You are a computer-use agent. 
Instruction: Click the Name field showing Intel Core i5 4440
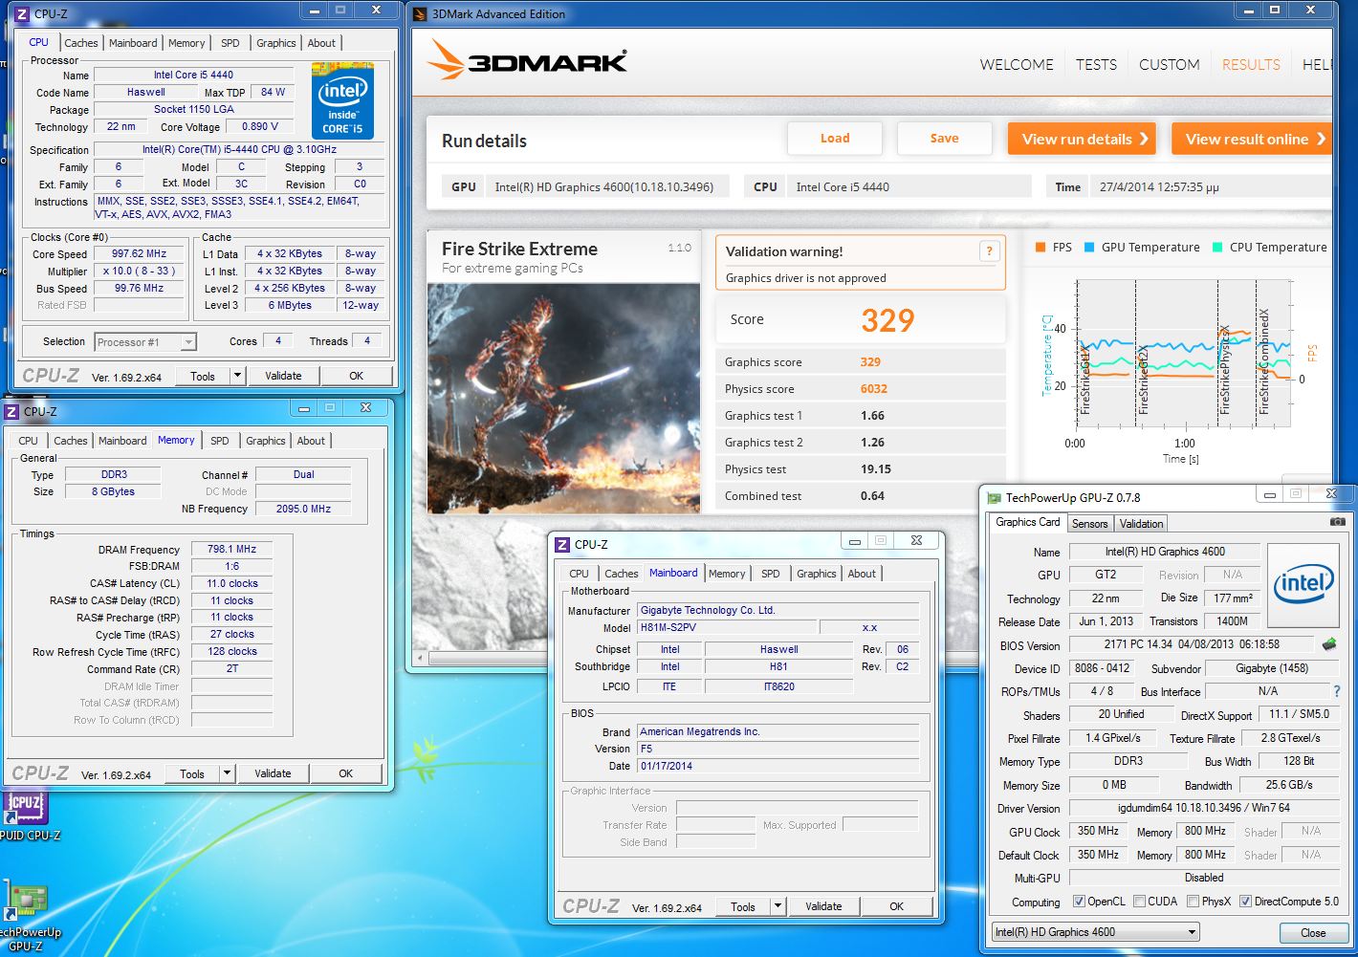[193, 75]
